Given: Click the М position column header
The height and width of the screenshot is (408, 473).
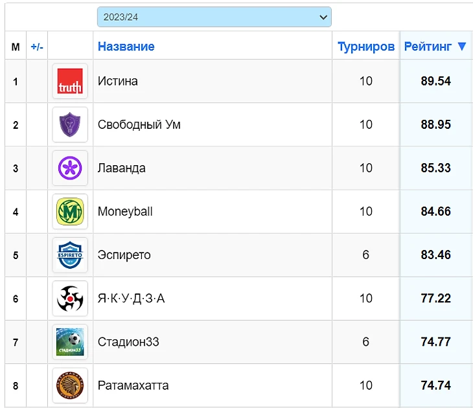Looking at the screenshot, I should click(16, 47).
